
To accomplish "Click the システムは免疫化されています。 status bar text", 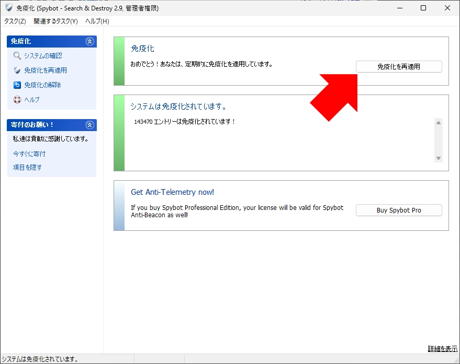I will (x=40, y=359).
